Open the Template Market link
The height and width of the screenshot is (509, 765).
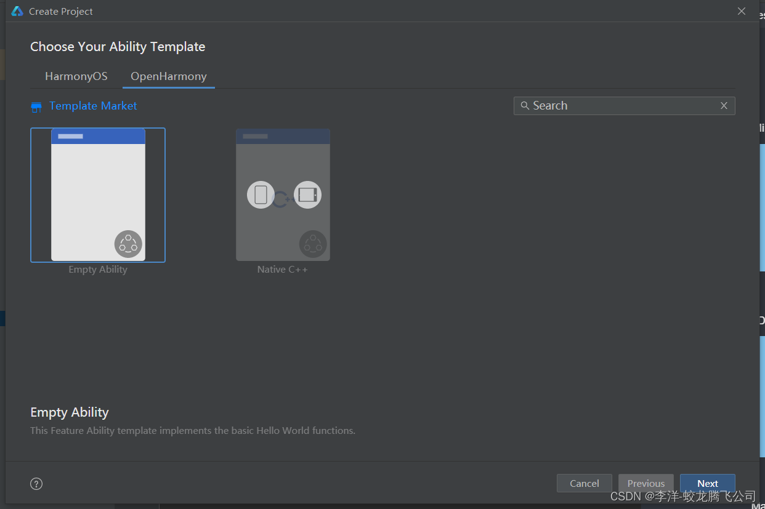point(93,106)
